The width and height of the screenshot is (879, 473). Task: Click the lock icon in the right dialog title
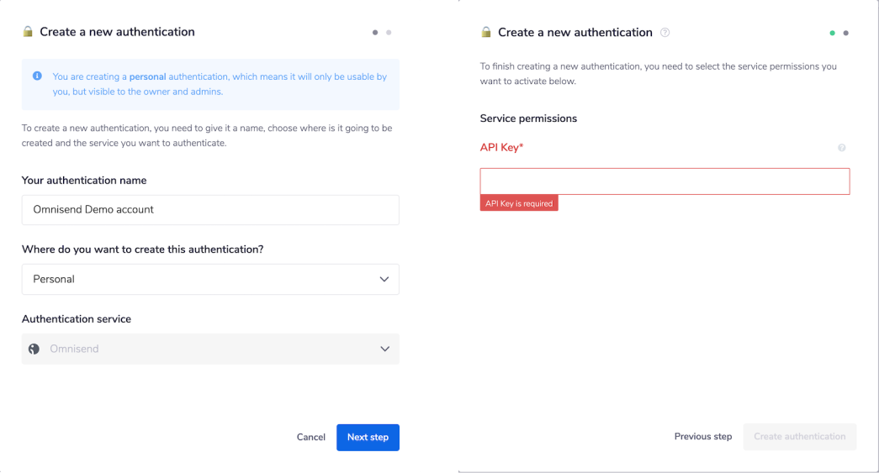click(x=486, y=33)
